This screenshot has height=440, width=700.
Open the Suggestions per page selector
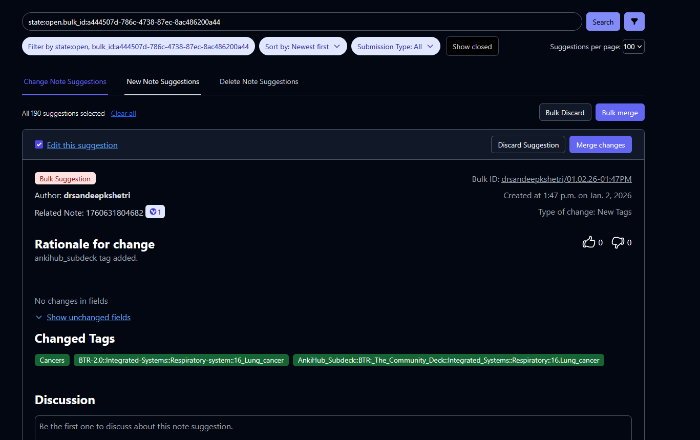pyautogui.click(x=633, y=47)
